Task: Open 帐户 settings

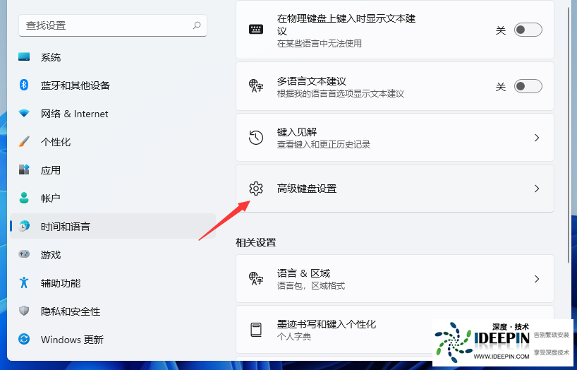Action: point(113,198)
